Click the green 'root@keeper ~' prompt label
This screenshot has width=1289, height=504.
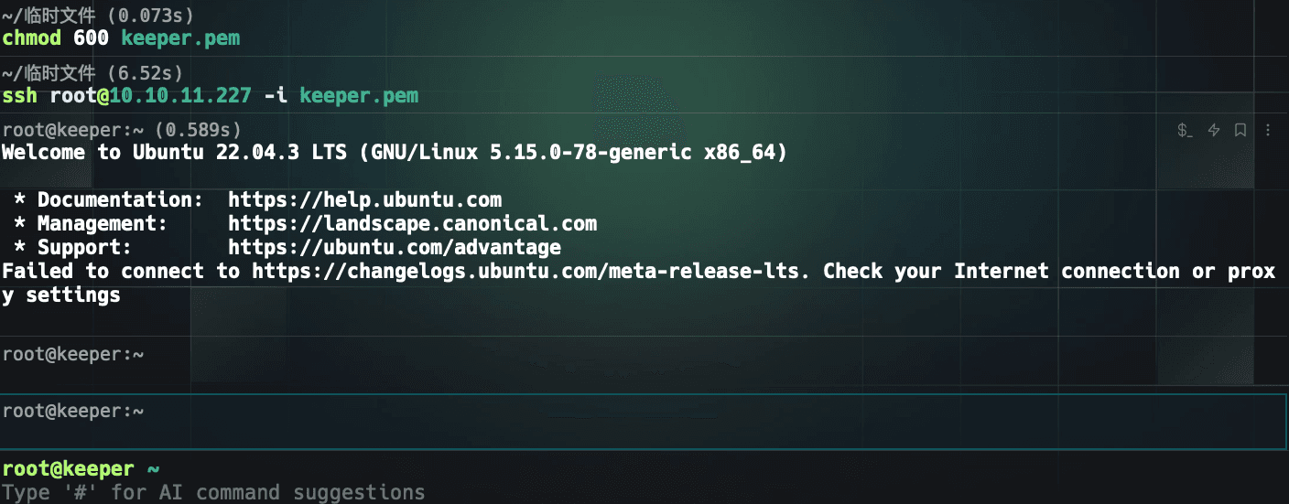point(81,468)
